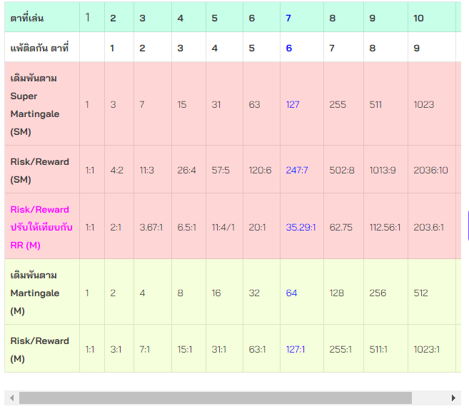This screenshot has width=469, height=409.
Task: Click the right scroll arrow on horizontal scrollbar
Action: [x=453, y=398]
